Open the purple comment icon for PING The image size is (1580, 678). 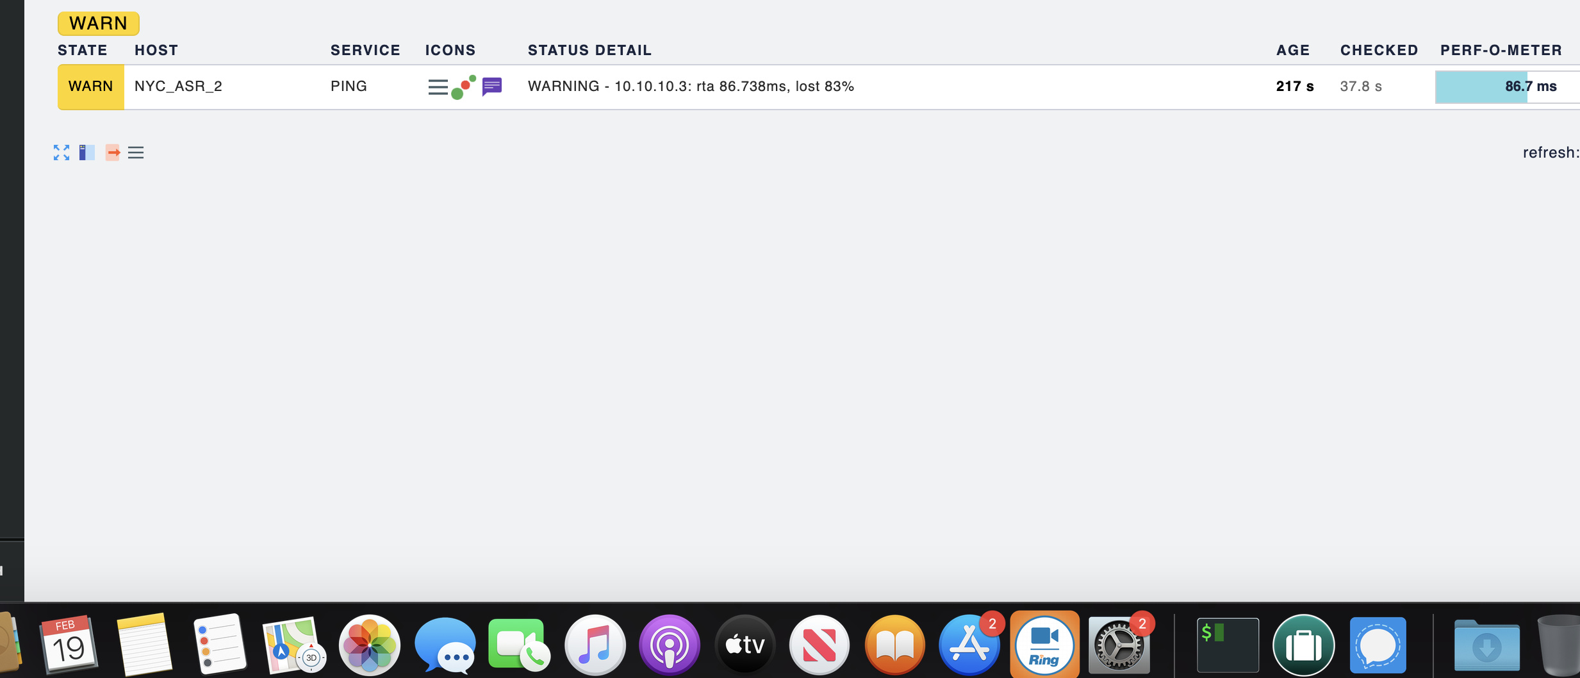tap(491, 87)
